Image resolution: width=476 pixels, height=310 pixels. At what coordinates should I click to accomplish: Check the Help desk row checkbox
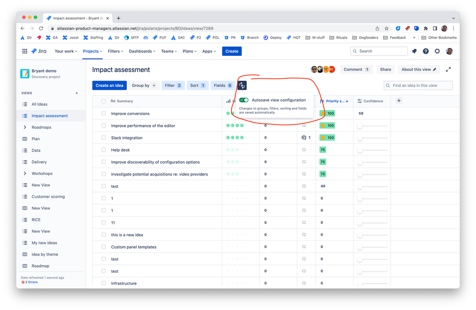coord(103,150)
